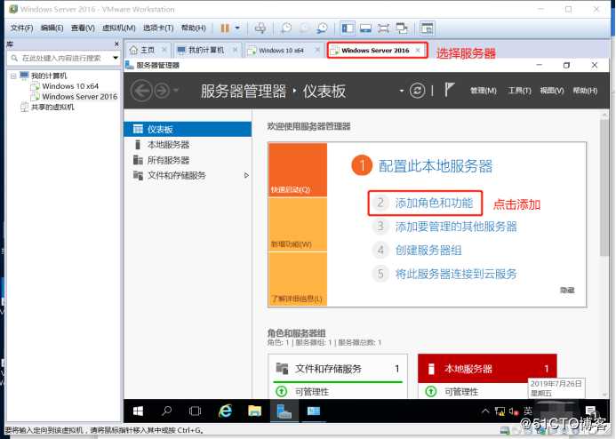Image resolution: width=616 pixels, height=439 pixels.
Task: Select 所有服务器 in the navigation pane
Action: [x=188, y=160]
